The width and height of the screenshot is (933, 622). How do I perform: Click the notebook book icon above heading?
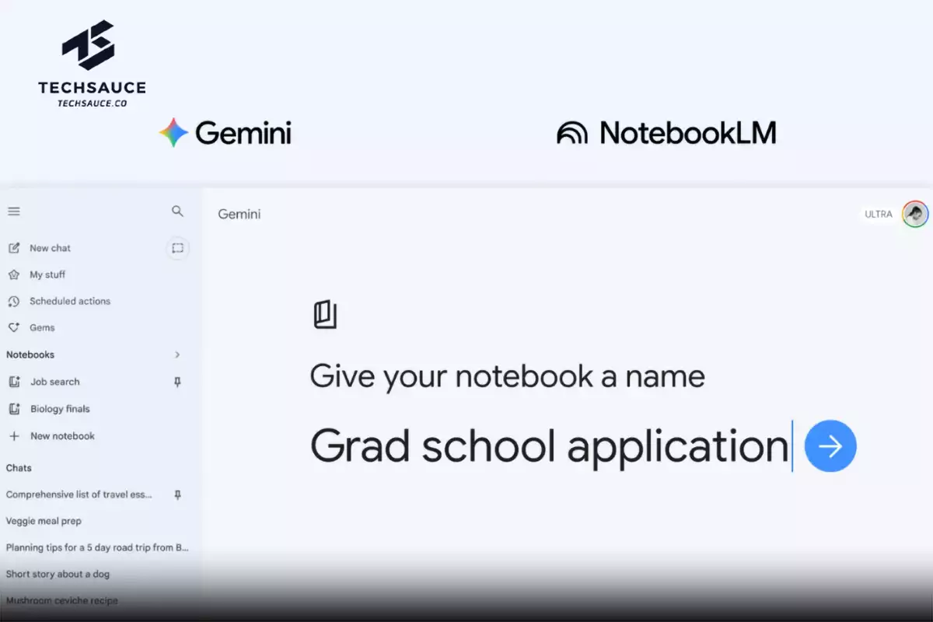click(325, 314)
